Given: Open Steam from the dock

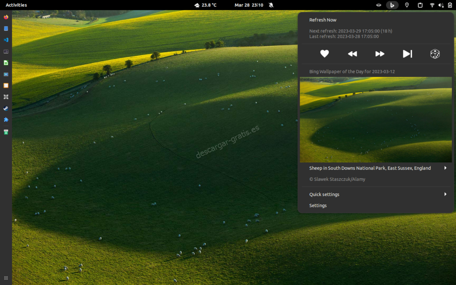Looking at the screenshot, I should tap(5, 108).
